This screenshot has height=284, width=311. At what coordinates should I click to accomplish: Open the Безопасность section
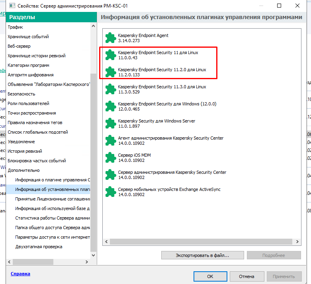click(x=22, y=94)
